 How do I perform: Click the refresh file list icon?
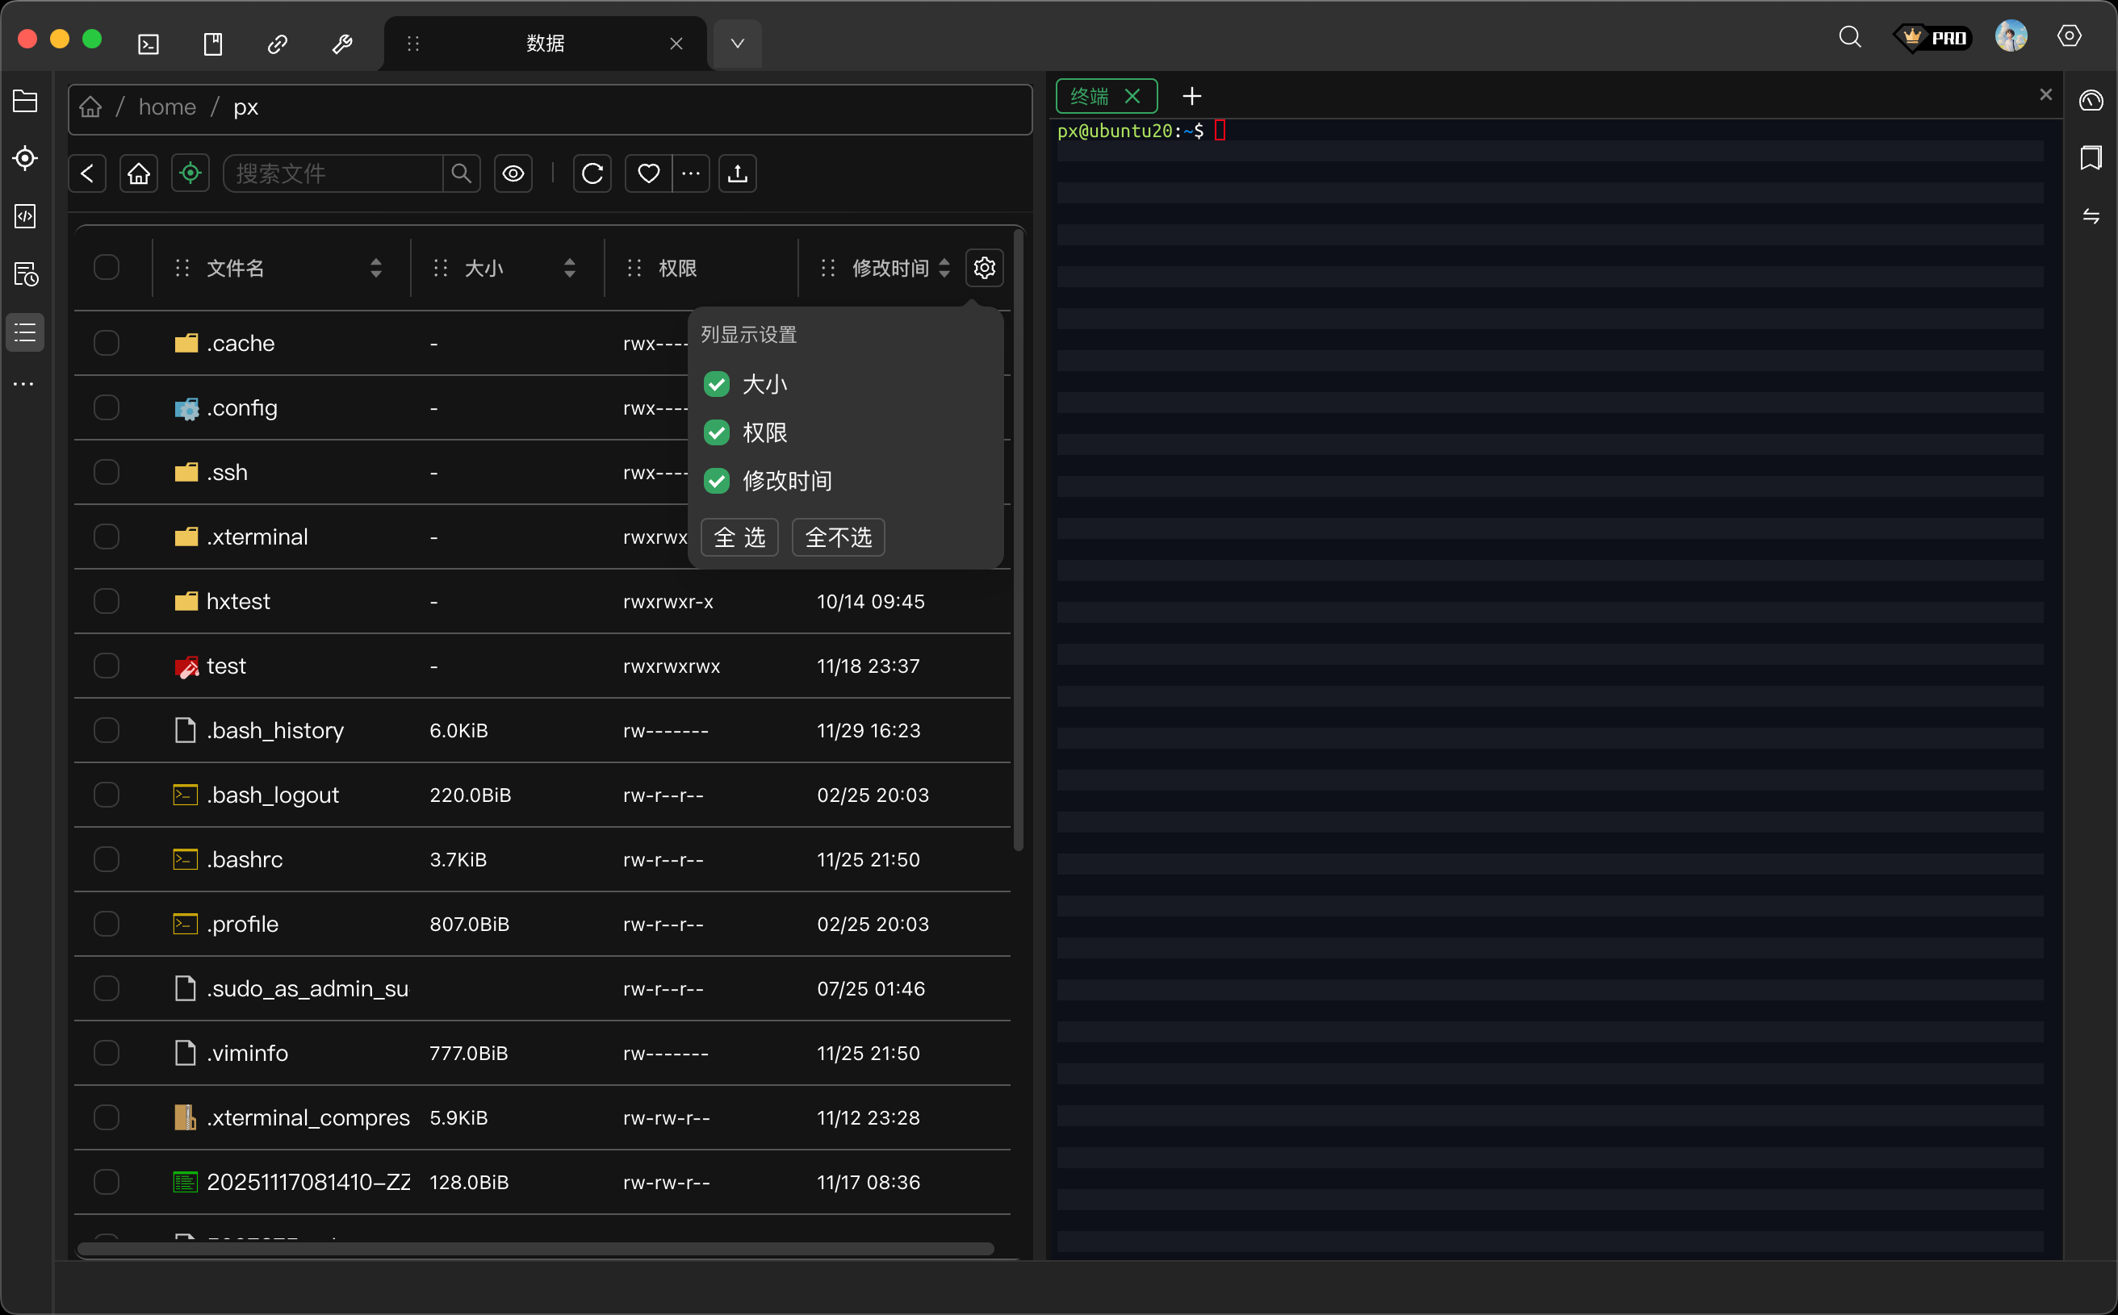pyautogui.click(x=592, y=174)
